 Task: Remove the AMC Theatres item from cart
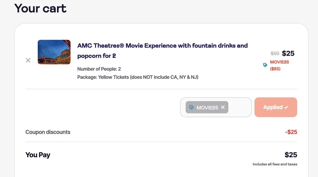(28, 60)
